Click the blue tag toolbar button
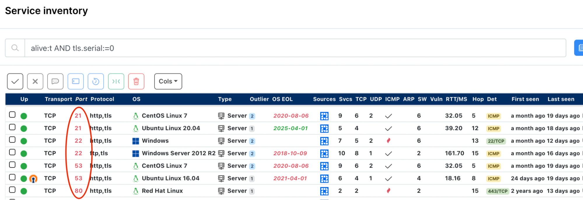 76,81
